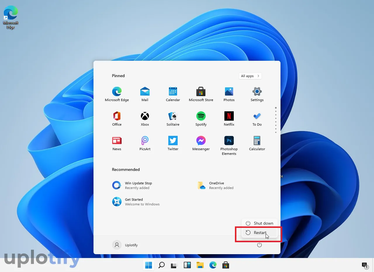
Task: Open the News app
Action: tap(117, 143)
